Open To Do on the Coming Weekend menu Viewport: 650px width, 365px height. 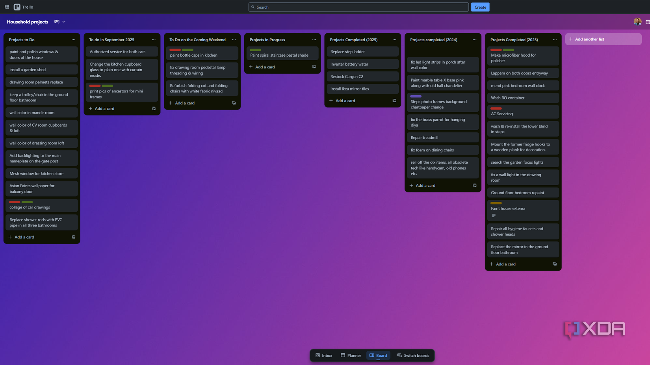pyautogui.click(x=234, y=40)
